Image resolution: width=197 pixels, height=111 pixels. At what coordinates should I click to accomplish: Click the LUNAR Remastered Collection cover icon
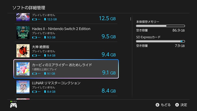point(23,87)
